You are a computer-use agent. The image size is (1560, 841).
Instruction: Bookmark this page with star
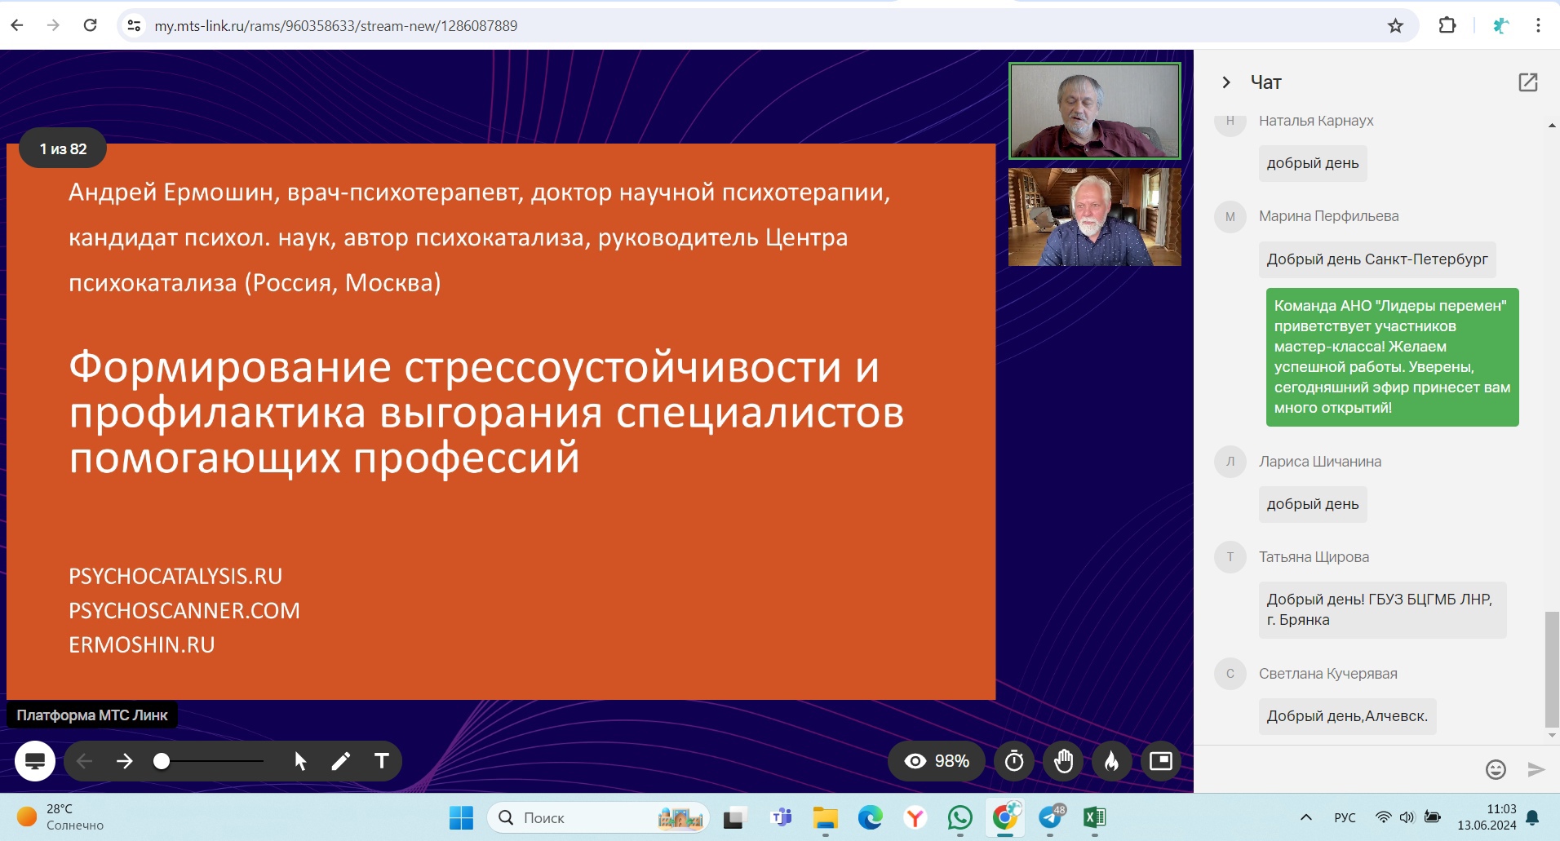(x=1395, y=25)
